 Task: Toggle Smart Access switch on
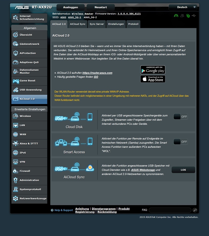click(181, 142)
